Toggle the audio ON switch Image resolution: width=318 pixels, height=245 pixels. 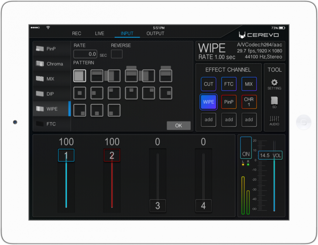click(x=246, y=148)
